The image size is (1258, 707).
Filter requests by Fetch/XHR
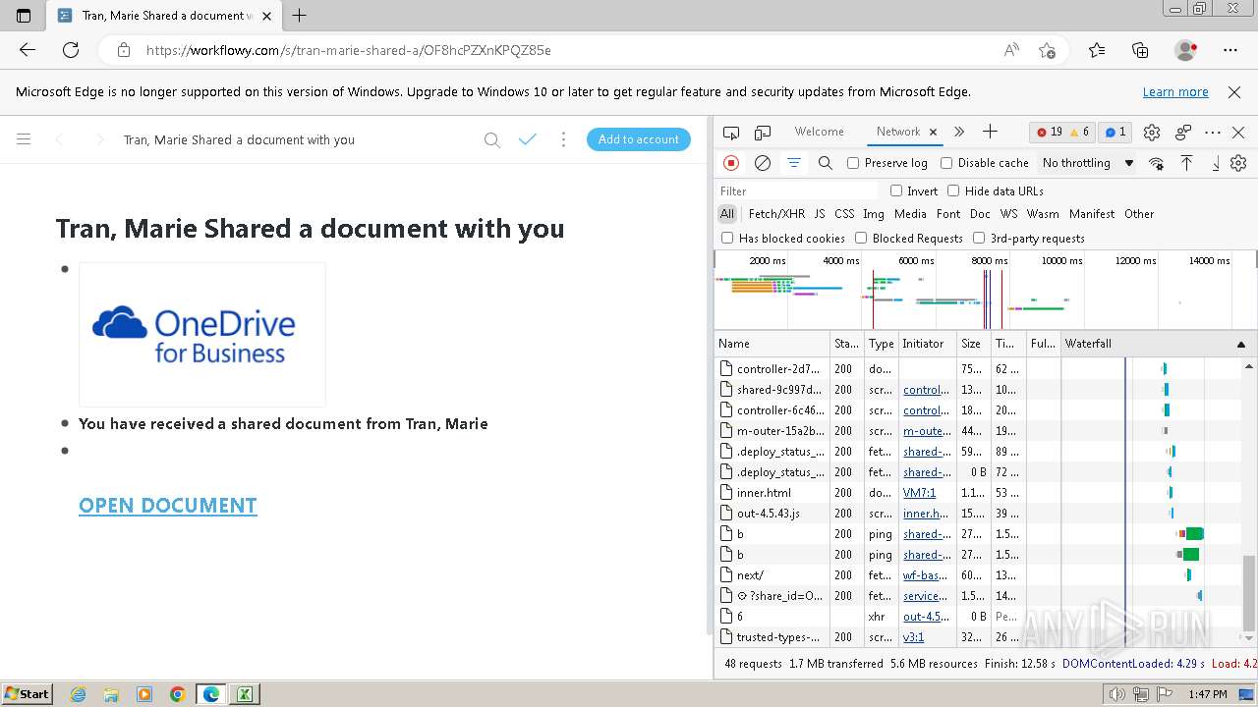[776, 213]
